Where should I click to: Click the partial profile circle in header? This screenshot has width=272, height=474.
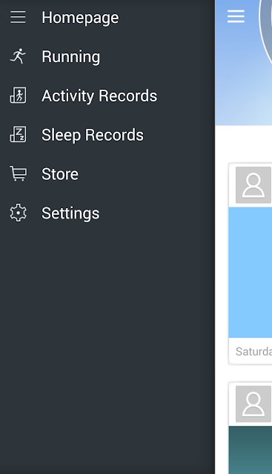[x=265, y=27]
